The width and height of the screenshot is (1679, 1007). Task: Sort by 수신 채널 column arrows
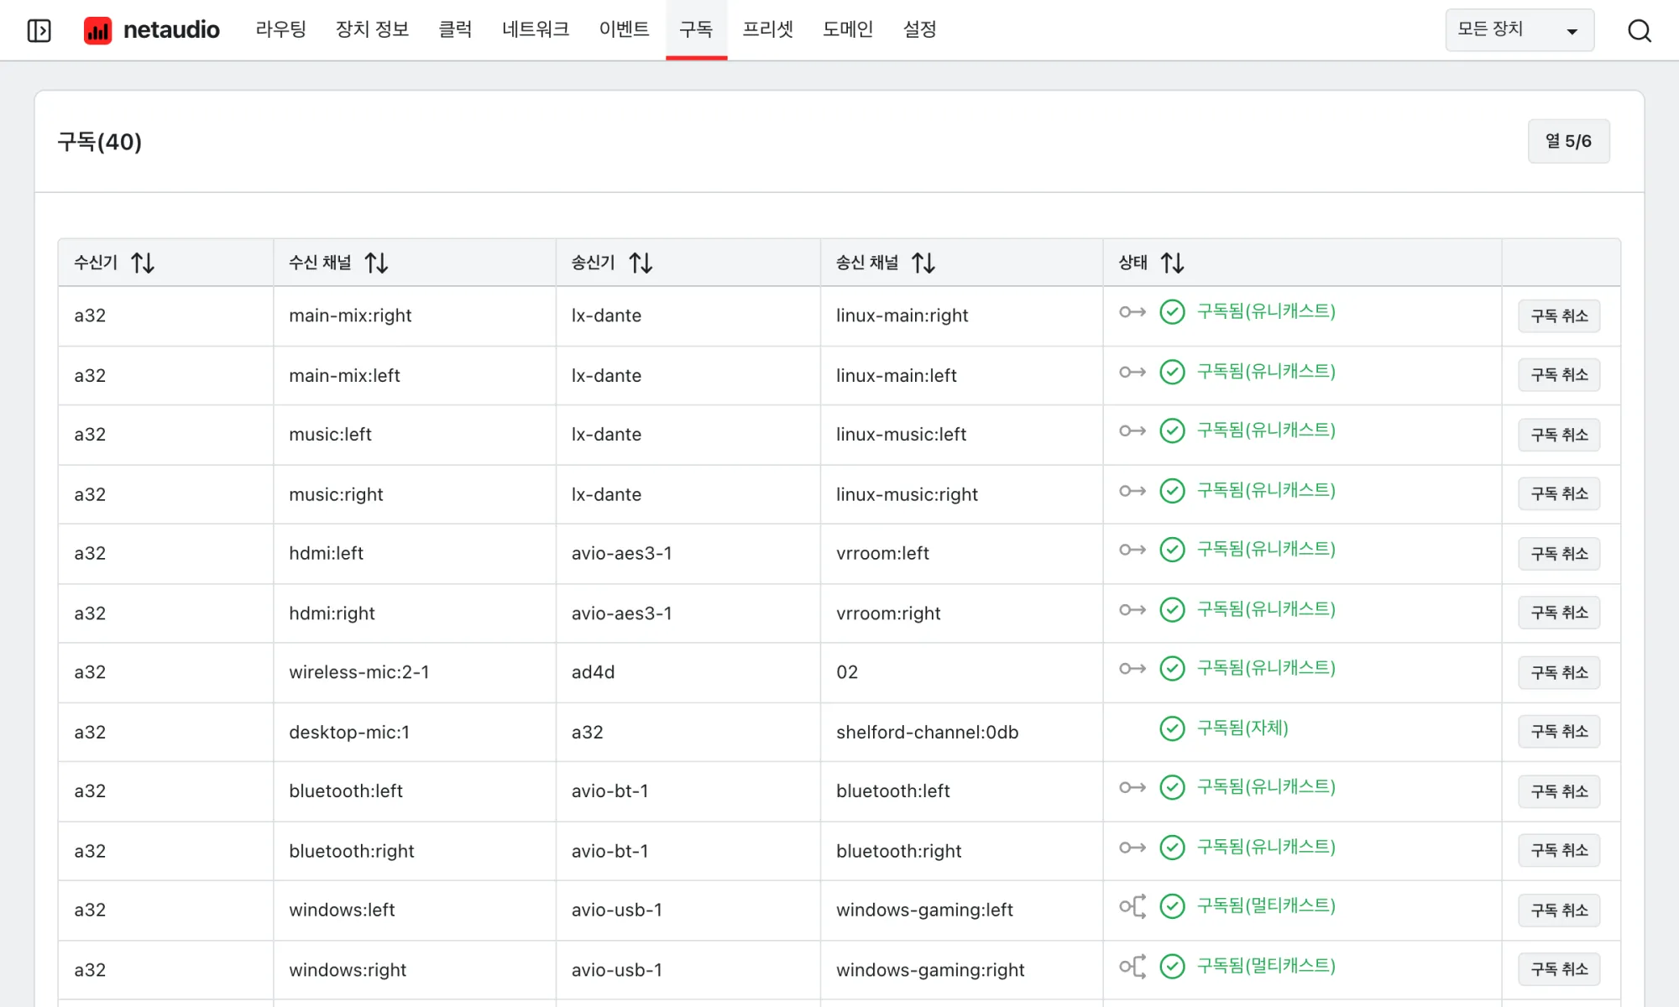pos(376,263)
